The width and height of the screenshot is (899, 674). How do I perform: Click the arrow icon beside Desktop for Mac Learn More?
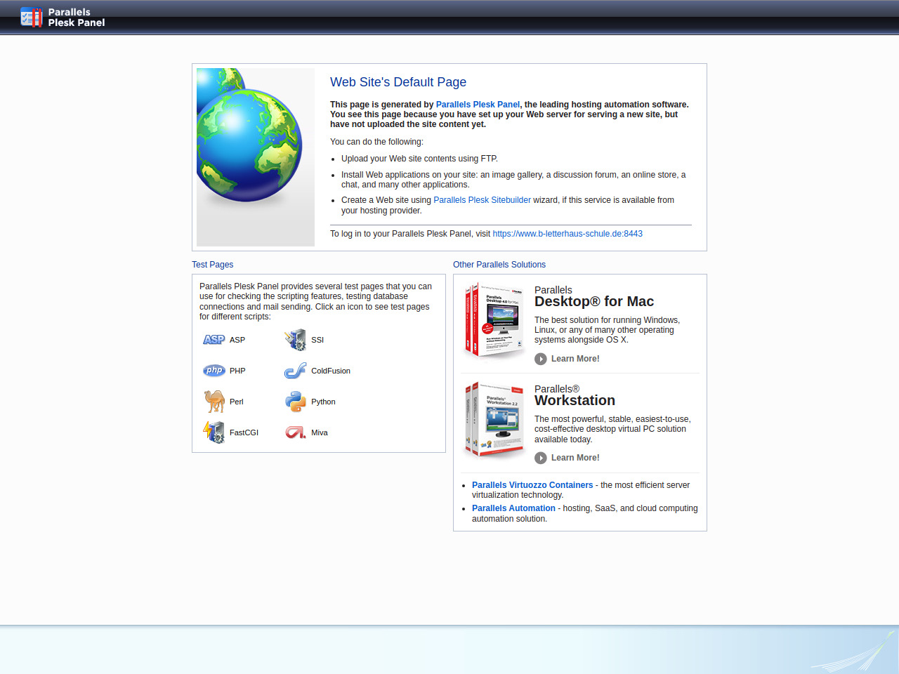tap(540, 359)
